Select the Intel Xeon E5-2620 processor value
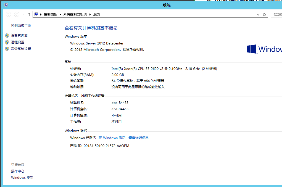The width and height of the screenshot is (282, 187). pos(164,69)
